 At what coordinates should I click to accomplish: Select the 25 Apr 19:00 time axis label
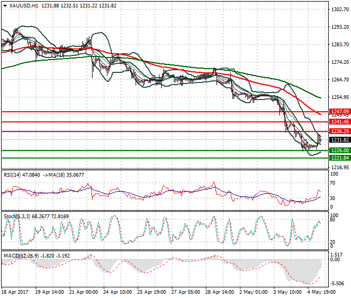(152, 292)
